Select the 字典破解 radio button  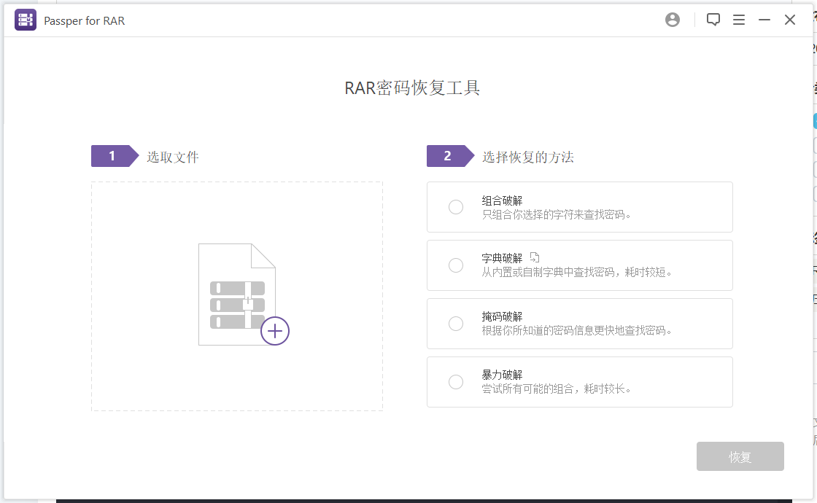[455, 265]
